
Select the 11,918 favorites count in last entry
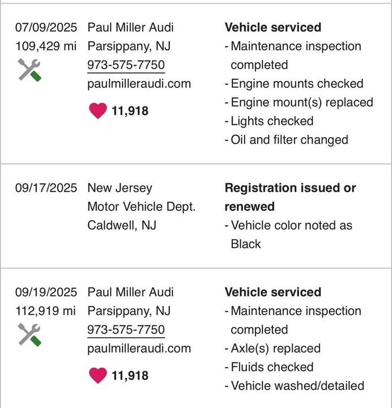click(130, 376)
